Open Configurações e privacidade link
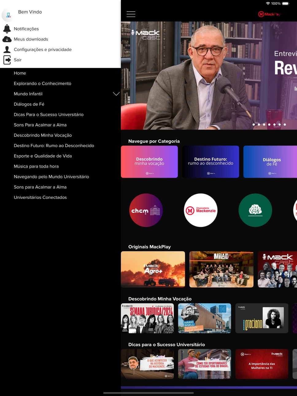The height and width of the screenshot is (396, 297). pyautogui.click(x=43, y=49)
